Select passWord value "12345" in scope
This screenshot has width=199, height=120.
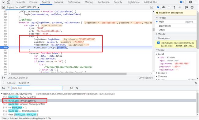click(176, 67)
